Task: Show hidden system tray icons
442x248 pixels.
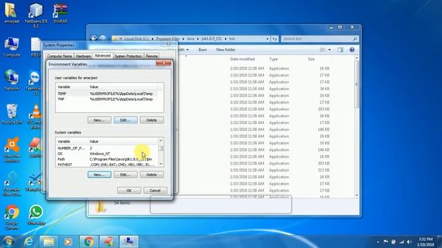Action: tap(378, 242)
